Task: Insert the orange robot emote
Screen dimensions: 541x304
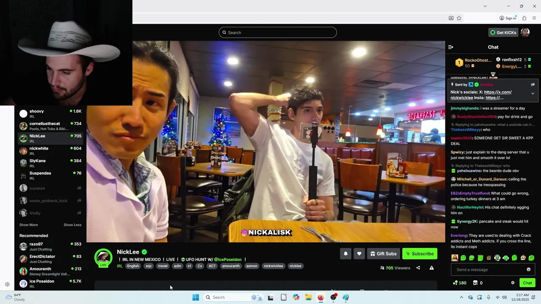Action: 523,258
